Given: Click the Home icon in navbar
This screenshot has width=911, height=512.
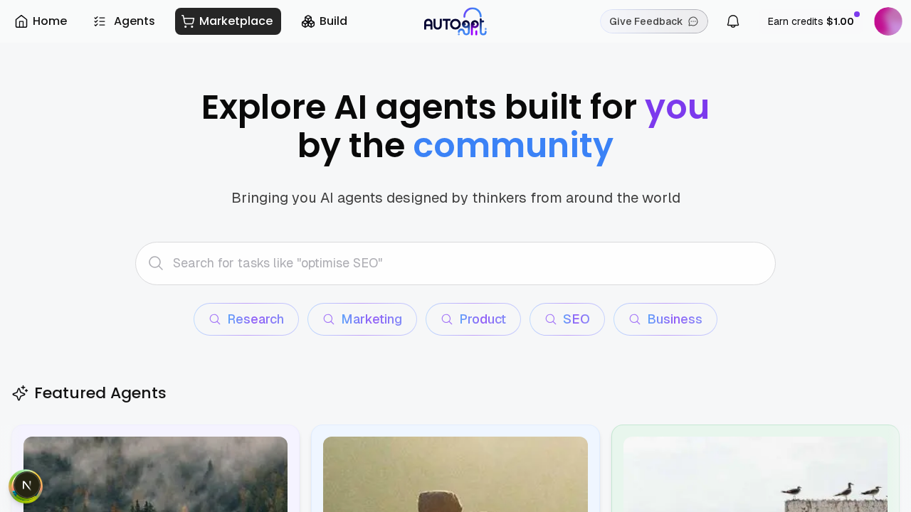Looking at the screenshot, I should pos(21,21).
